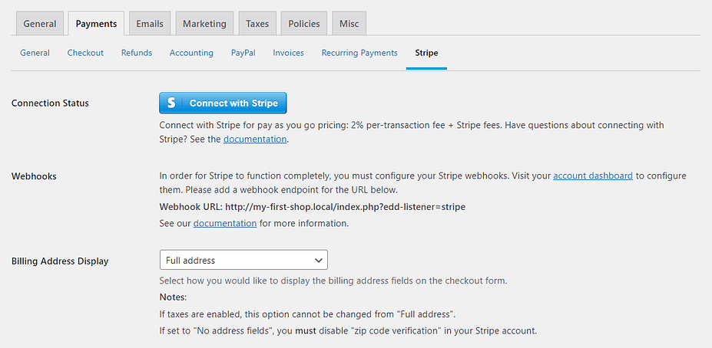Go to the Invoices sub-section

[288, 53]
